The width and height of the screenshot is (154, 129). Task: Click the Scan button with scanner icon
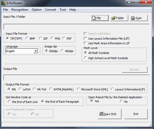tap(139, 18)
